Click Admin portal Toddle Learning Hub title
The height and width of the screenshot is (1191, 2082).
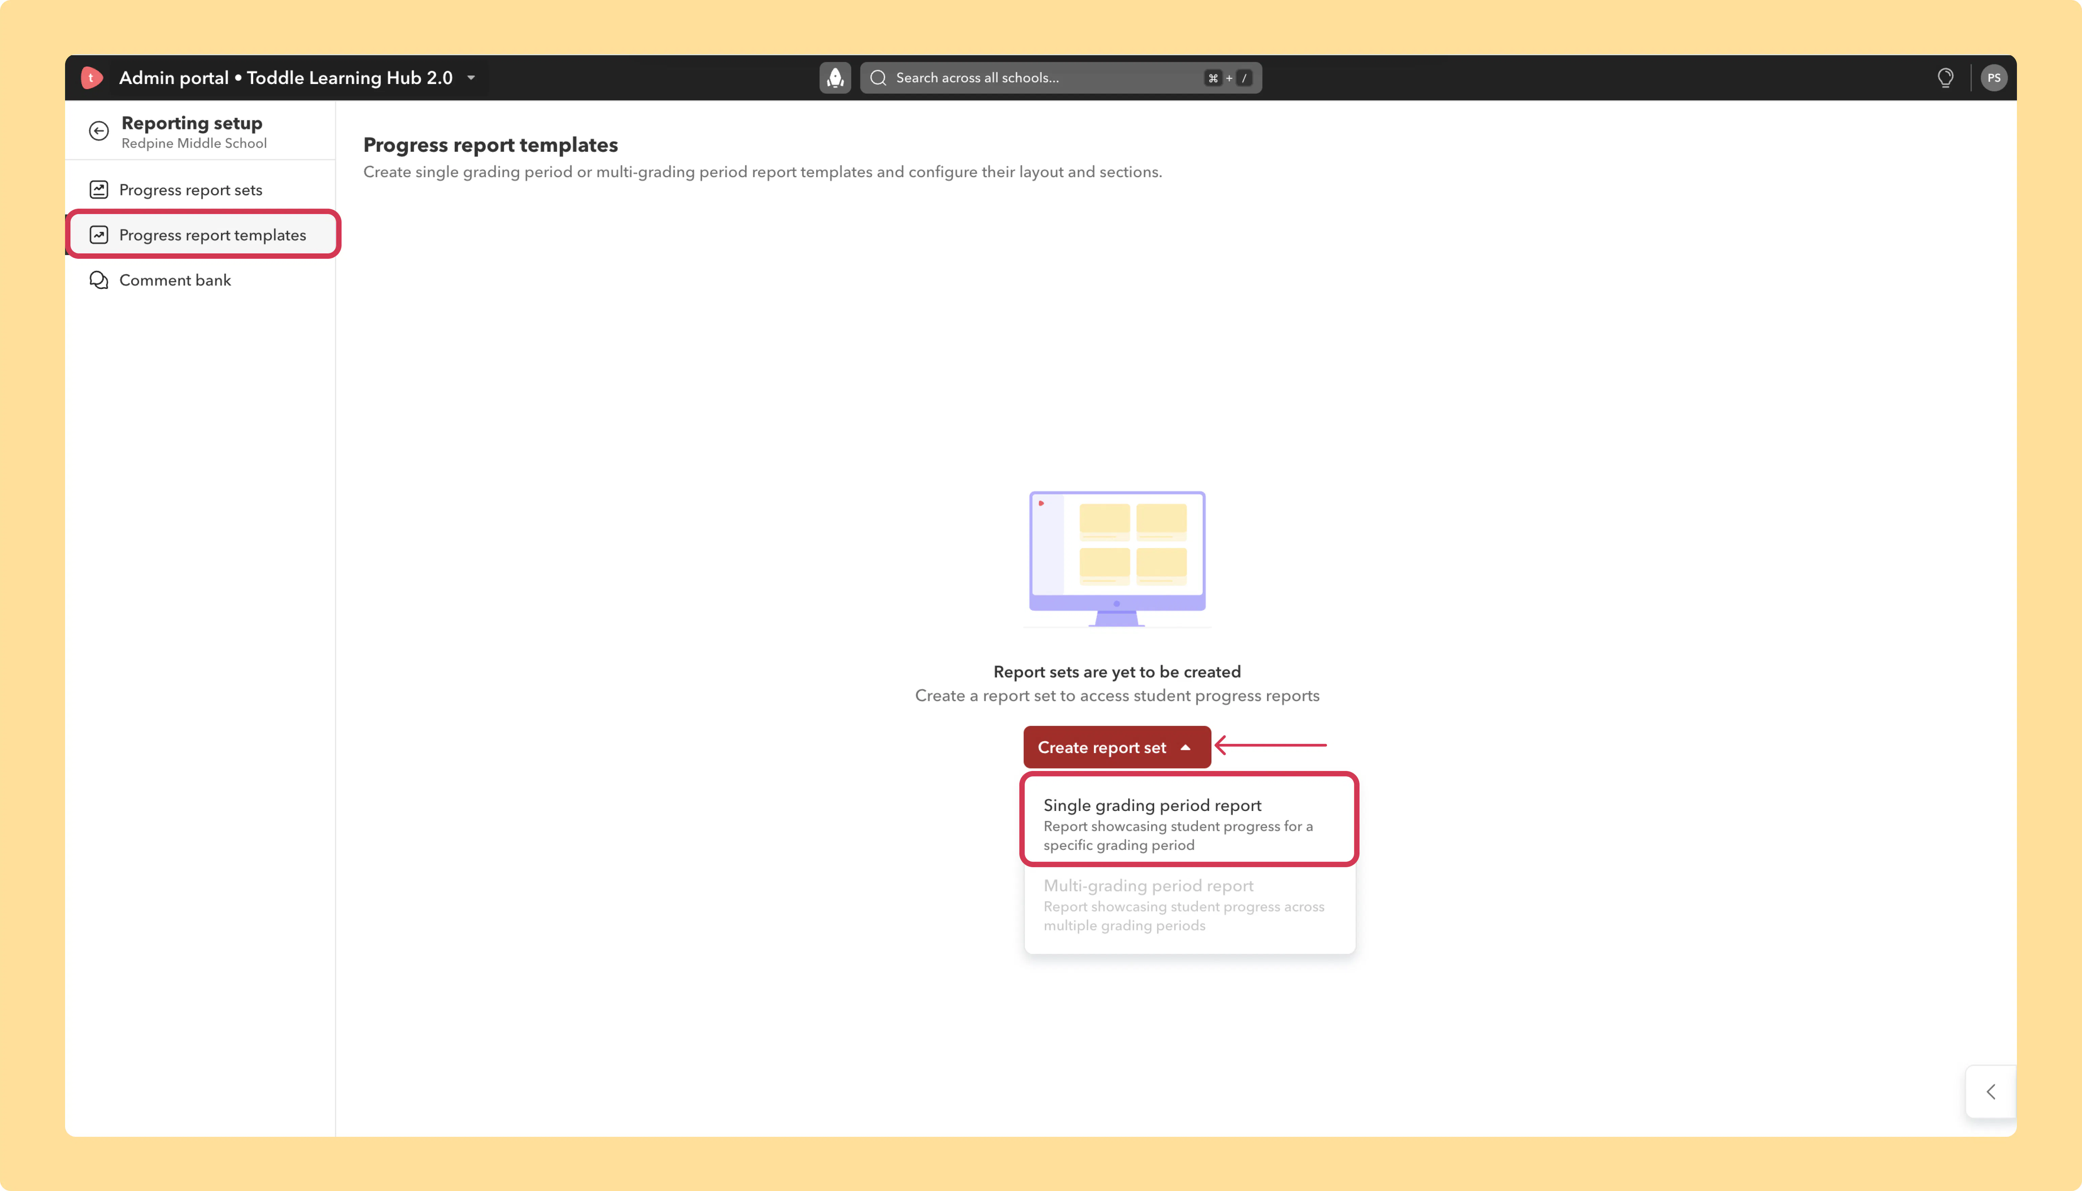(x=286, y=78)
